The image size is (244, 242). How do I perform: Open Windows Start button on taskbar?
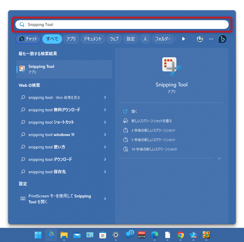pos(38,235)
